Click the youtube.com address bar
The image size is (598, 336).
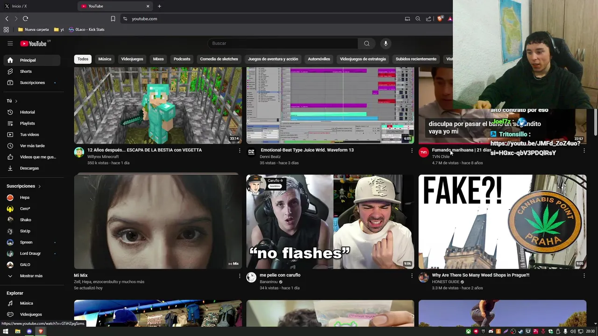(262, 19)
